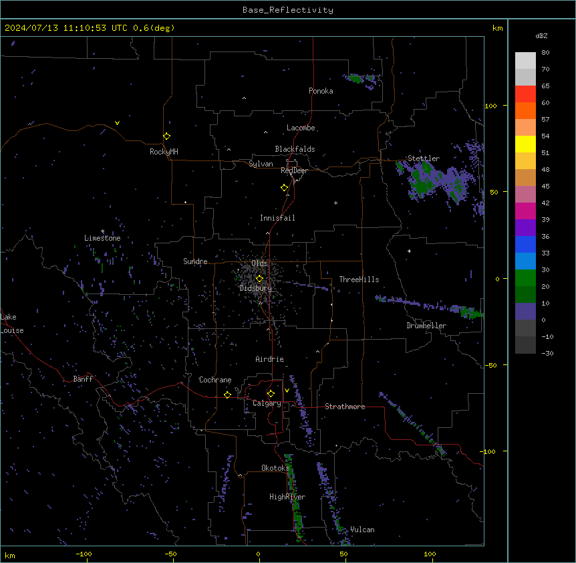Image resolution: width=576 pixels, height=563 pixels.
Task: Click the ThreeHills label
Action: coord(359,279)
